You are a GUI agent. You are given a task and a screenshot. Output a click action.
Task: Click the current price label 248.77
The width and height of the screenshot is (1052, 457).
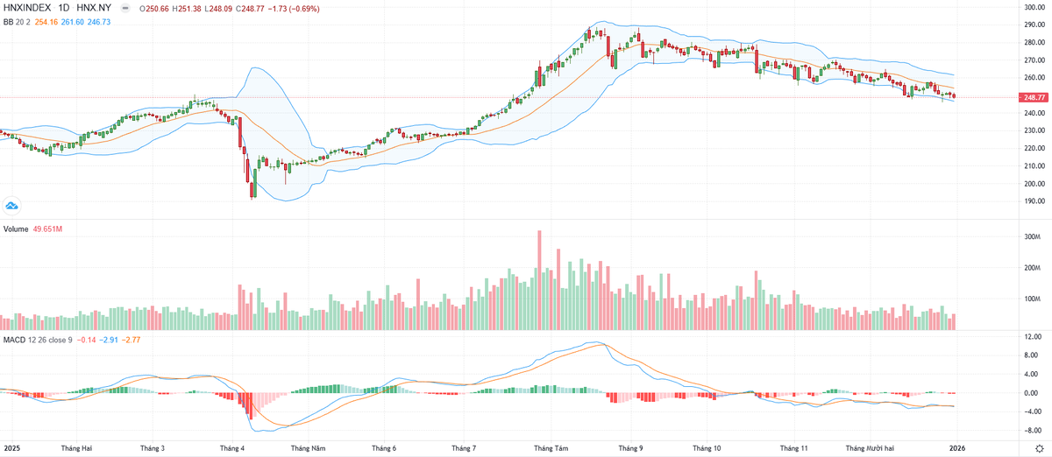tap(1035, 98)
